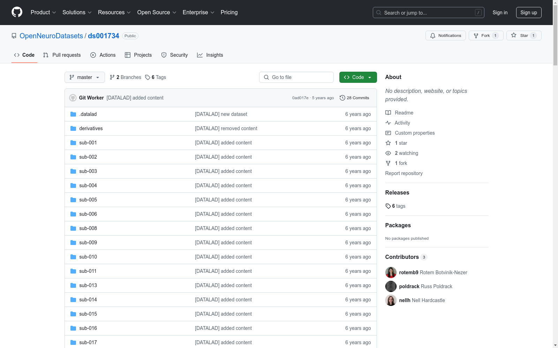Click the commits history clock icon

(342, 98)
